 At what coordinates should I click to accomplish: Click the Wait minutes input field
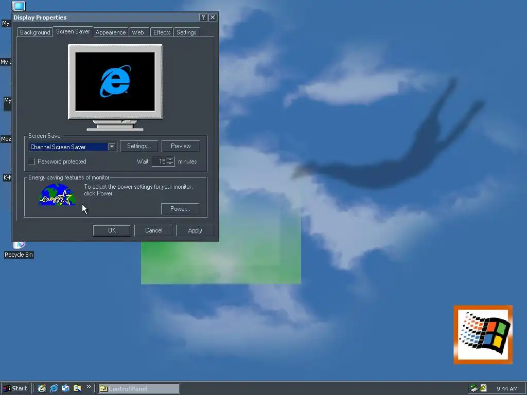(x=160, y=161)
